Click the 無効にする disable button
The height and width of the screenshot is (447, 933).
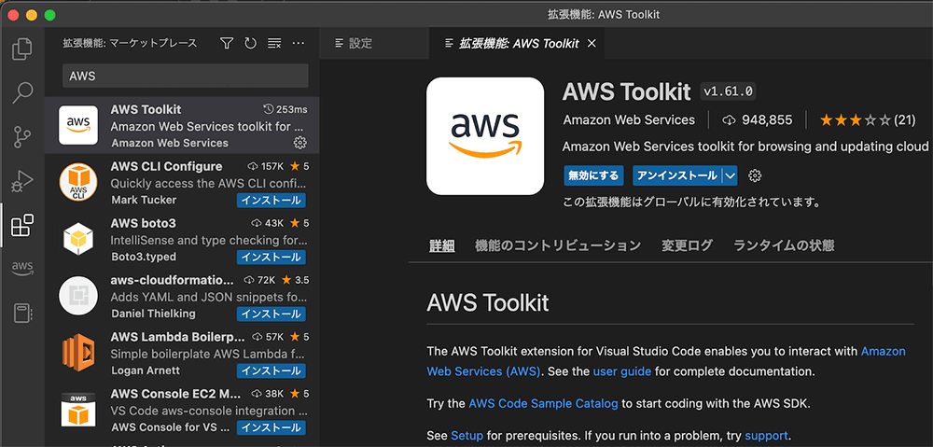(593, 175)
